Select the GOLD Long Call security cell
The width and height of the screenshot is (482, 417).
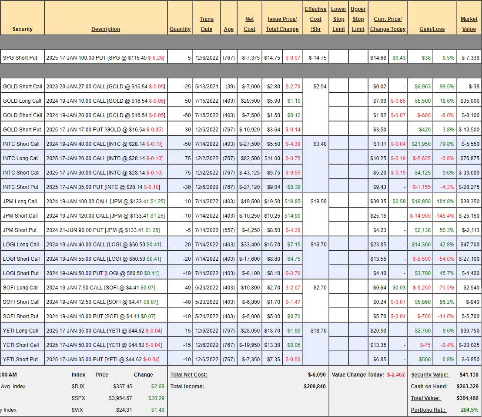(22, 101)
